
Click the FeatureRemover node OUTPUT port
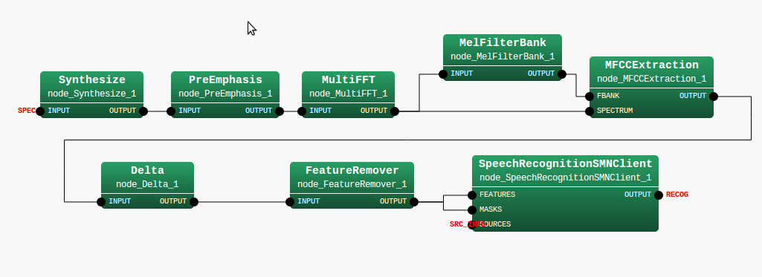414,202
